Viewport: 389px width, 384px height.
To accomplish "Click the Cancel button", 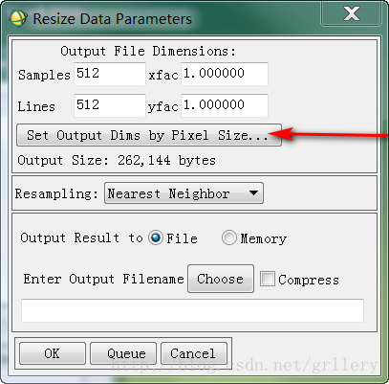I will (x=194, y=353).
